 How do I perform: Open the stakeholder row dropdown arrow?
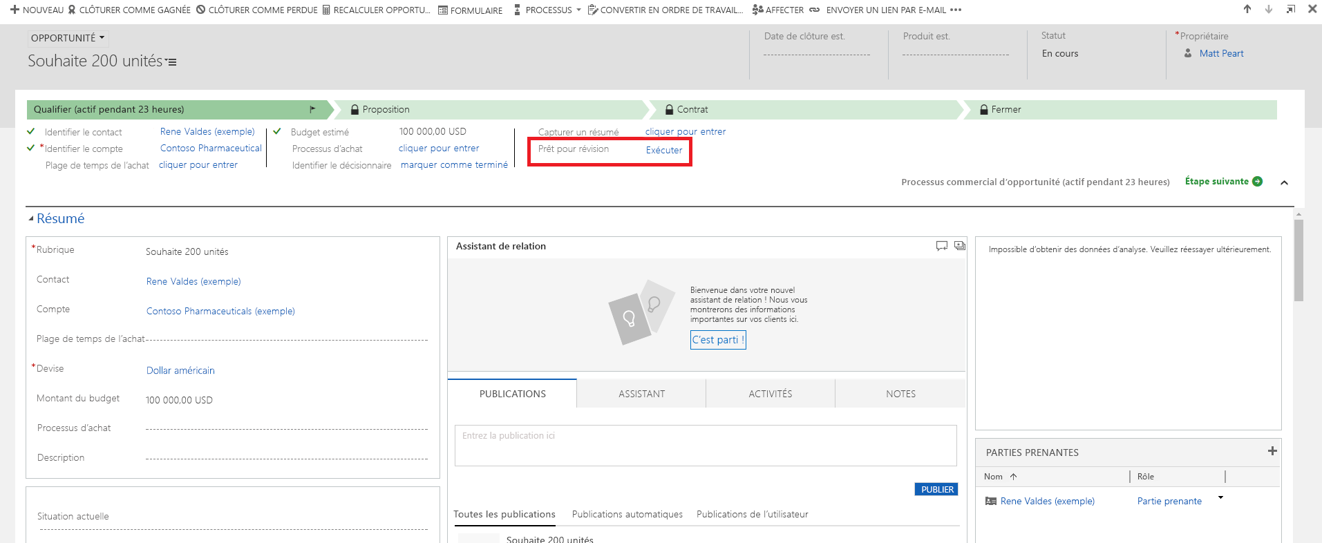1220,497
